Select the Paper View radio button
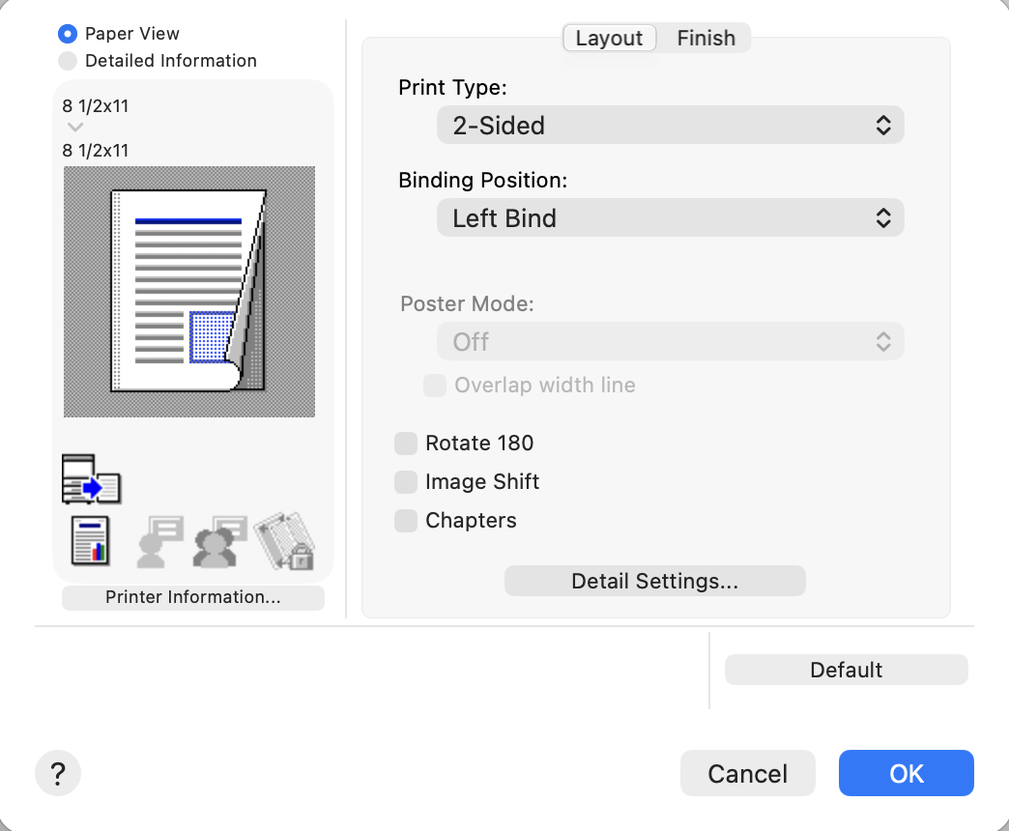Screen dimensions: 1009x831 68,34
